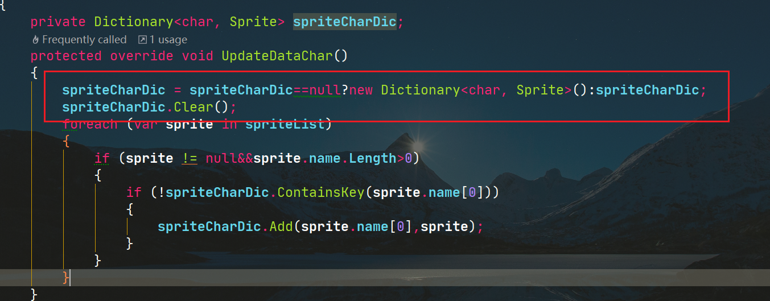Show usages via the 1 usage hint
770x301 pixels.
pyautogui.click(x=168, y=40)
